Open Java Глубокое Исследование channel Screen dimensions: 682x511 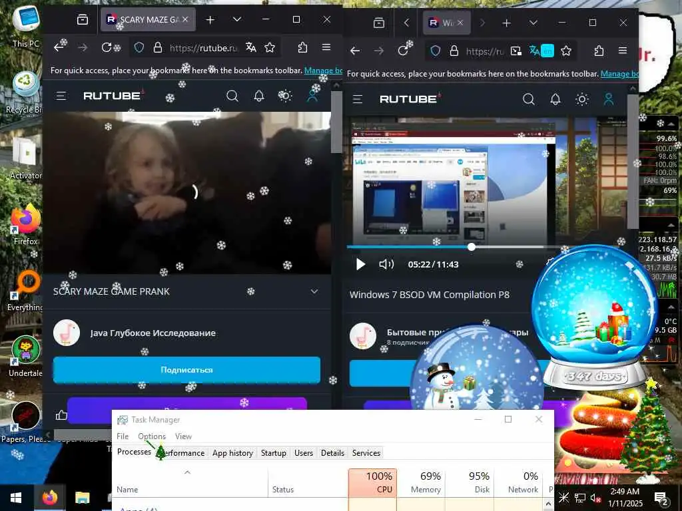[153, 333]
